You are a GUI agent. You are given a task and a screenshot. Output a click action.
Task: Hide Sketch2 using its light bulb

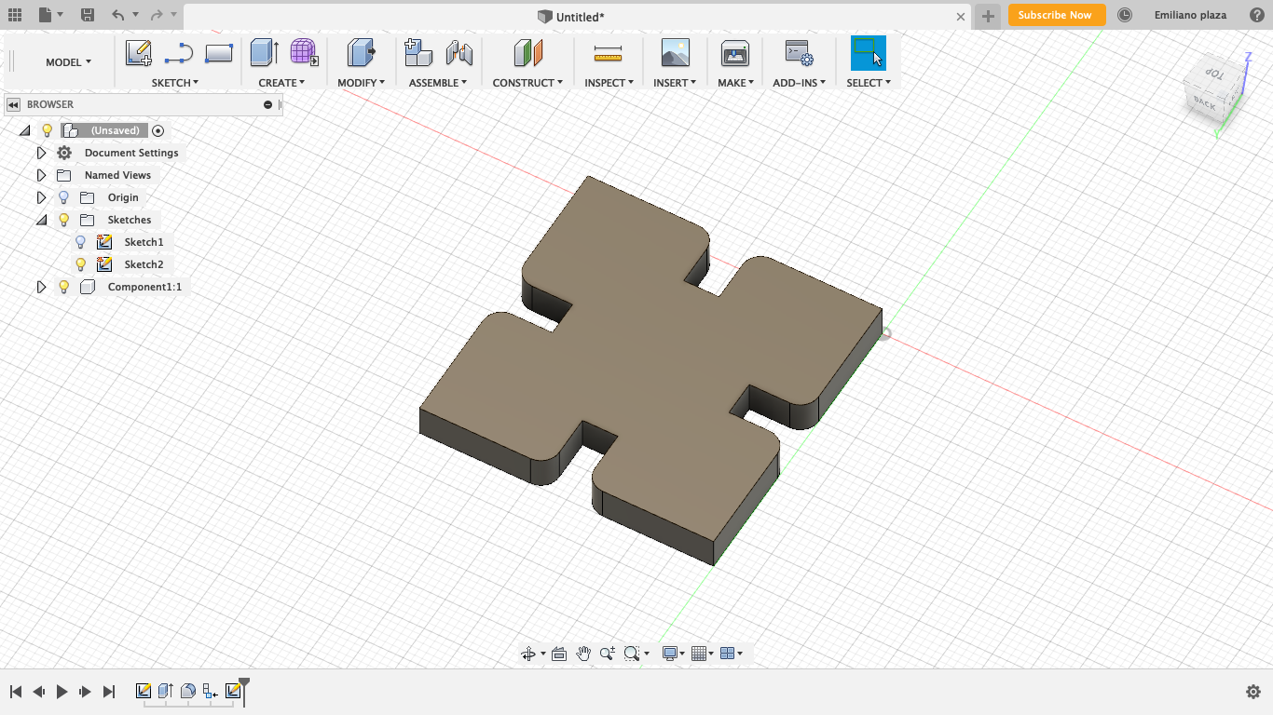click(x=80, y=264)
